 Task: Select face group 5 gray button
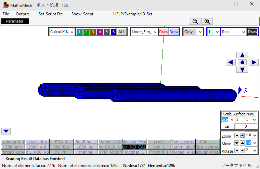point(107,32)
